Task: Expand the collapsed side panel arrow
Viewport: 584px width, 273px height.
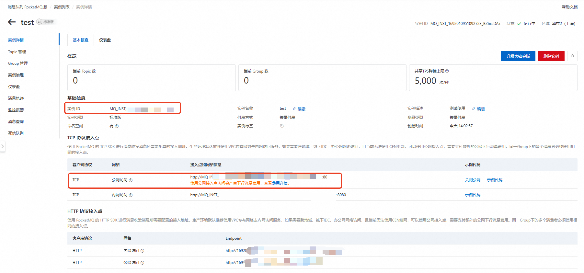Action: [3, 146]
